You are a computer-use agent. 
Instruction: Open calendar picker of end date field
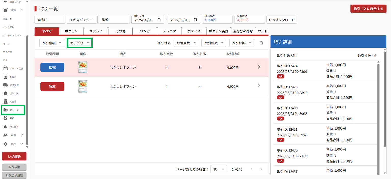click(x=195, y=20)
